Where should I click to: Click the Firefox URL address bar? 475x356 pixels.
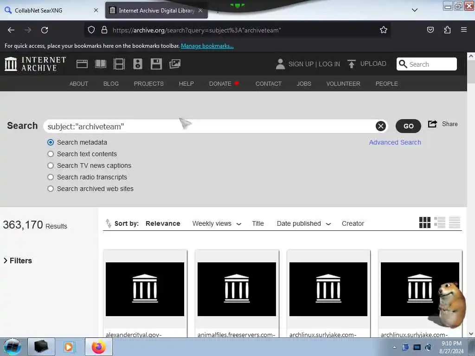click(x=238, y=30)
